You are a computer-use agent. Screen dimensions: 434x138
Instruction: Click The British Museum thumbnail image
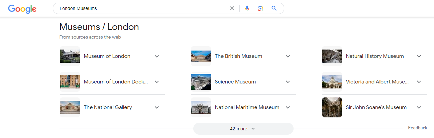(201, 56)
